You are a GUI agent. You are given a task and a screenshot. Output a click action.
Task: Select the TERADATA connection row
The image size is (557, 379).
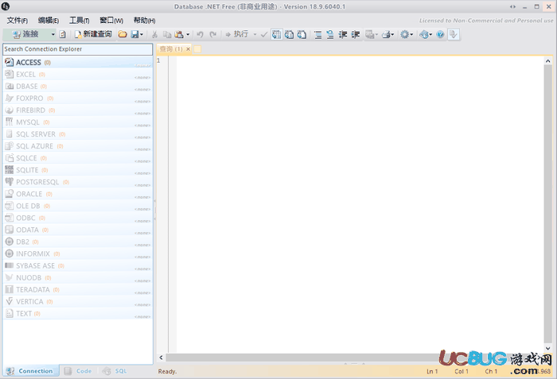[78, 289]
